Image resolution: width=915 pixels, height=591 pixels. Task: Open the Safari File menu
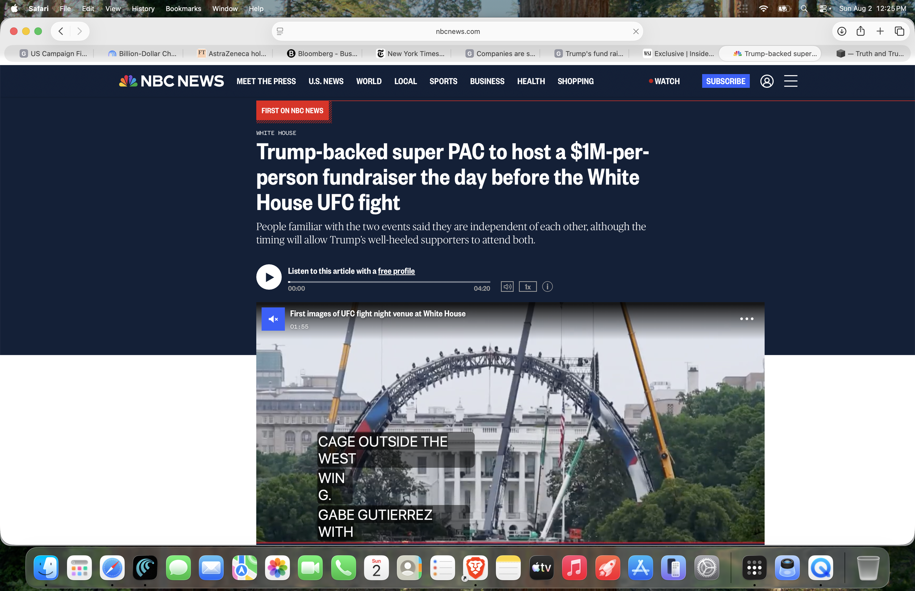[x=65, y=8]
